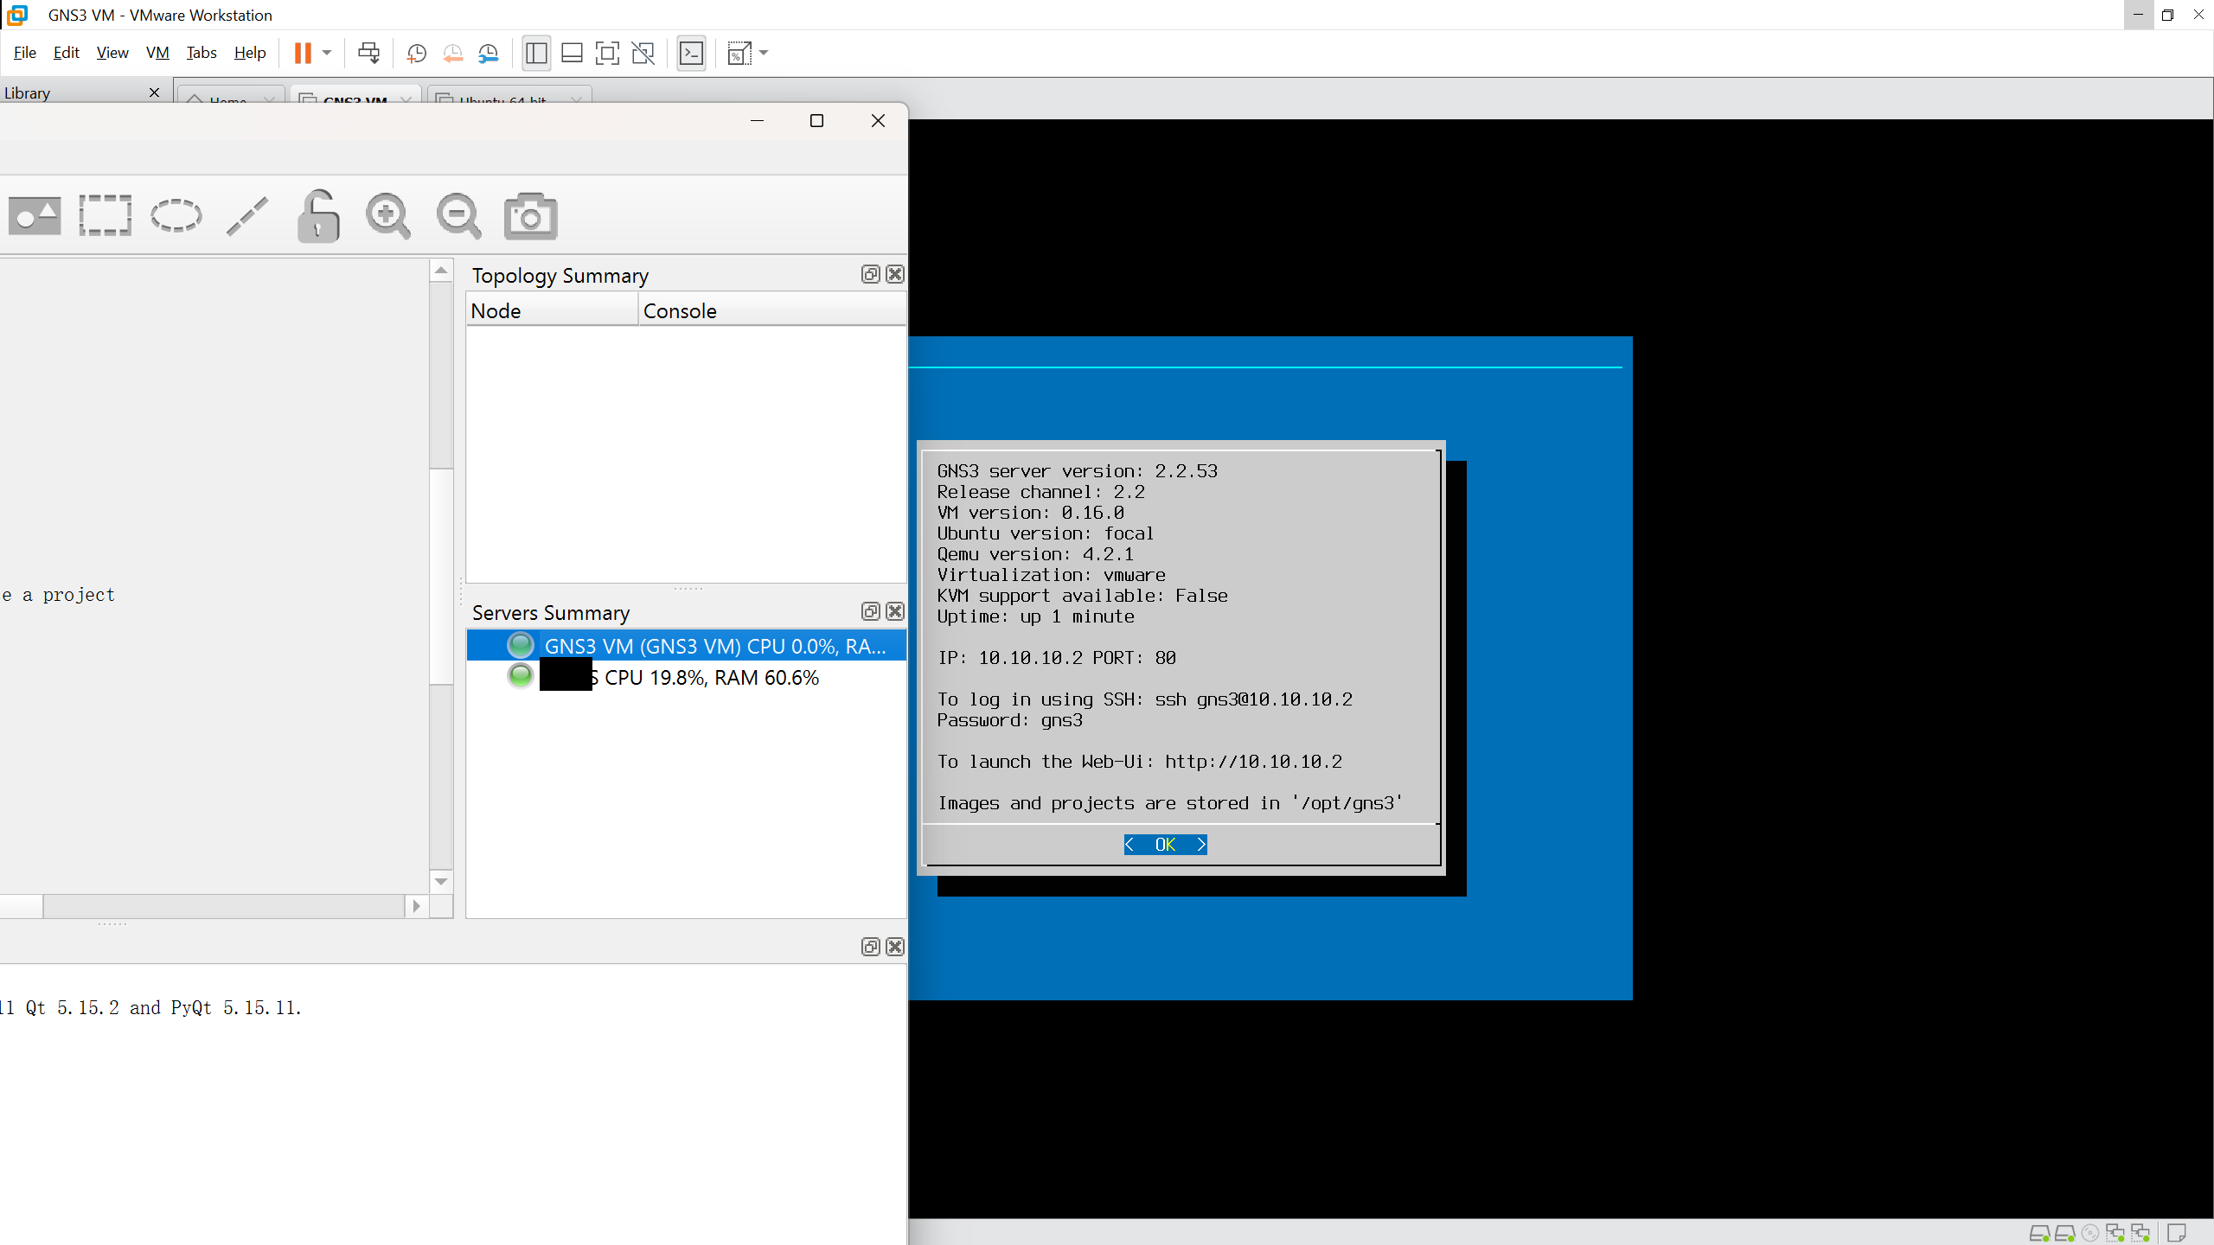Take a screenshot with camera icon

530,215
